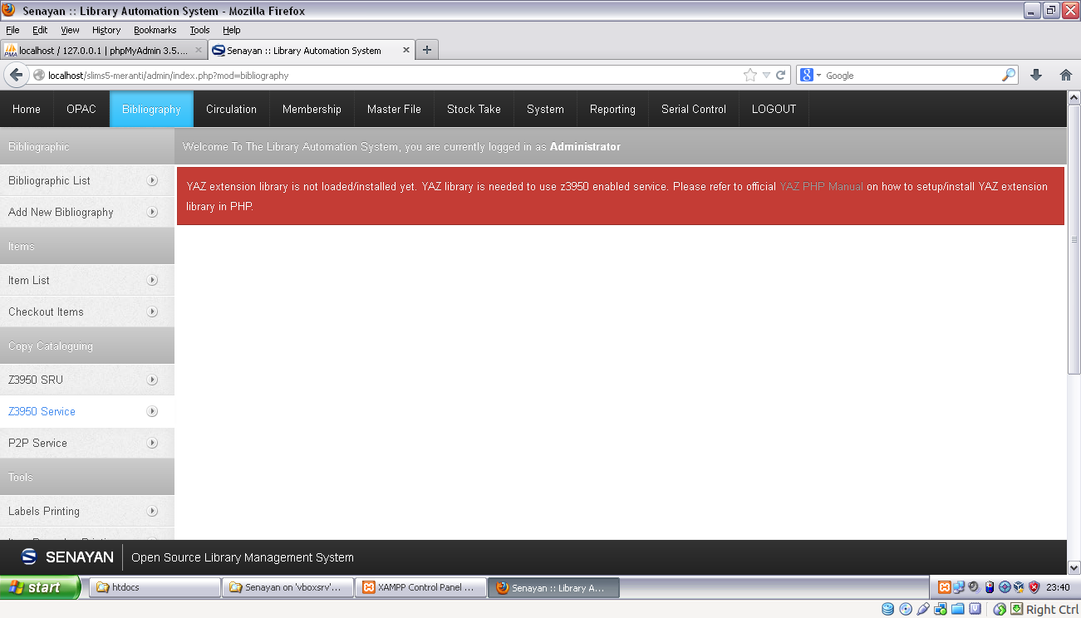Open the Firefox downloads arrow icon
1081x618 pixels.
[x=1036, y=75]
